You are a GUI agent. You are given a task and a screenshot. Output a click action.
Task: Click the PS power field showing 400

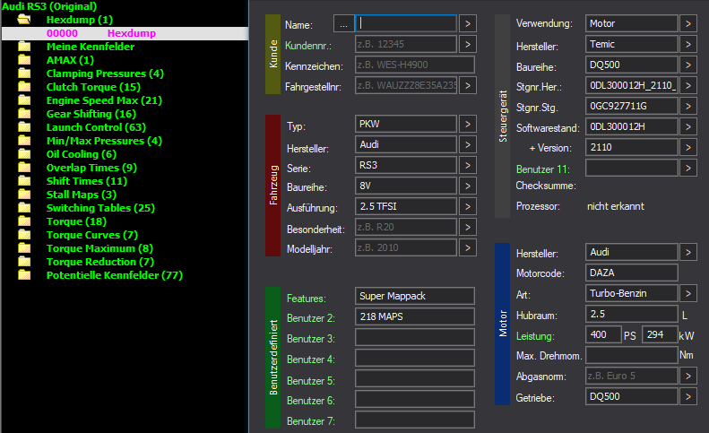[x=603, y=334]
